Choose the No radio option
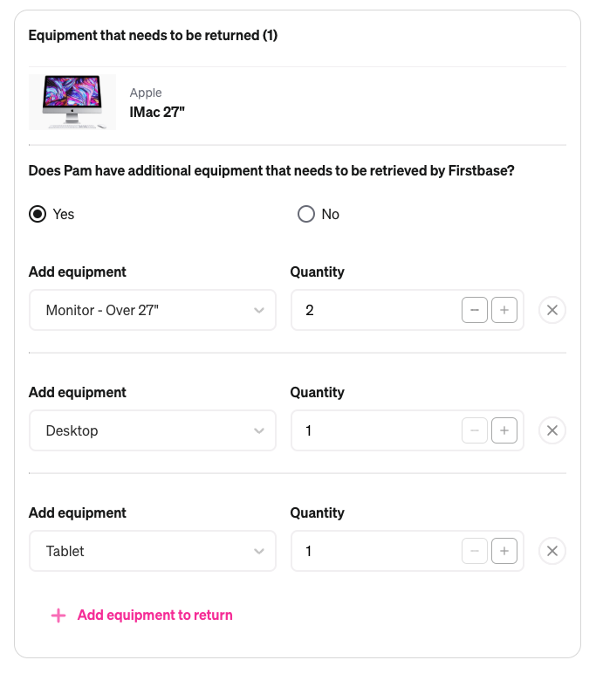Screen dimensions: 603x674 (x=306, y=214)
